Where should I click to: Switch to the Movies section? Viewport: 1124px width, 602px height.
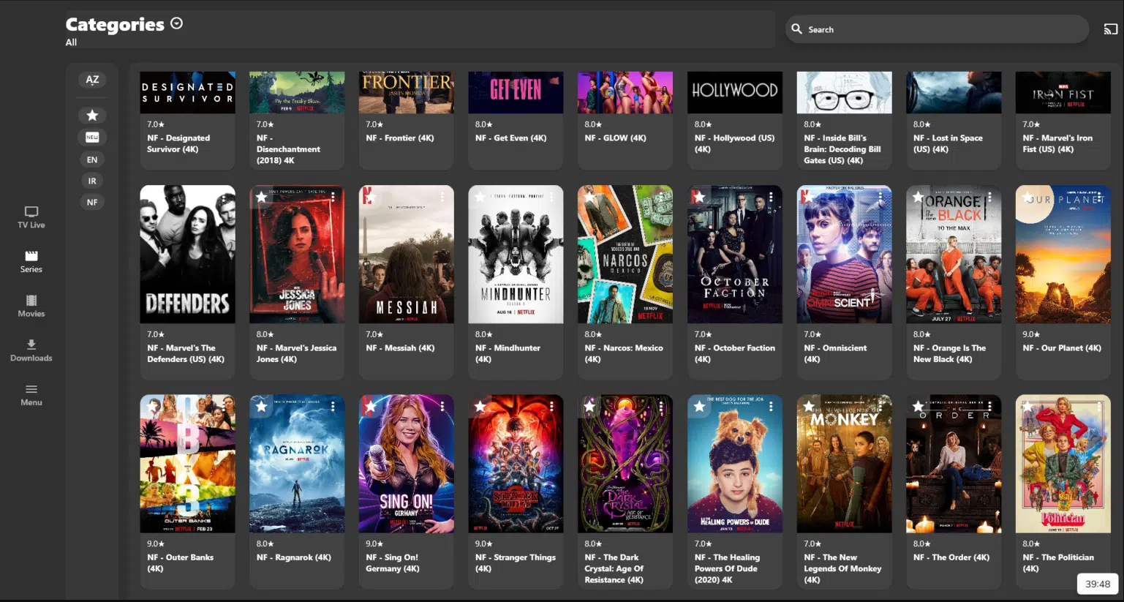[31, 306]
